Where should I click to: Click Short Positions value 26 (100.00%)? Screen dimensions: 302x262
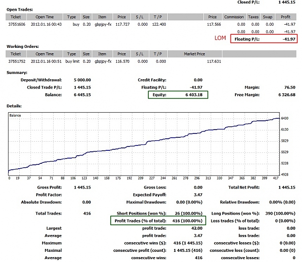coord(188,214)
